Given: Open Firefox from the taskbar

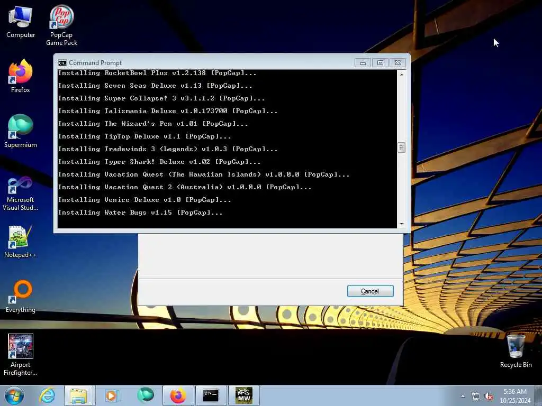Looking at the screenshot, I should click(178, 395).
